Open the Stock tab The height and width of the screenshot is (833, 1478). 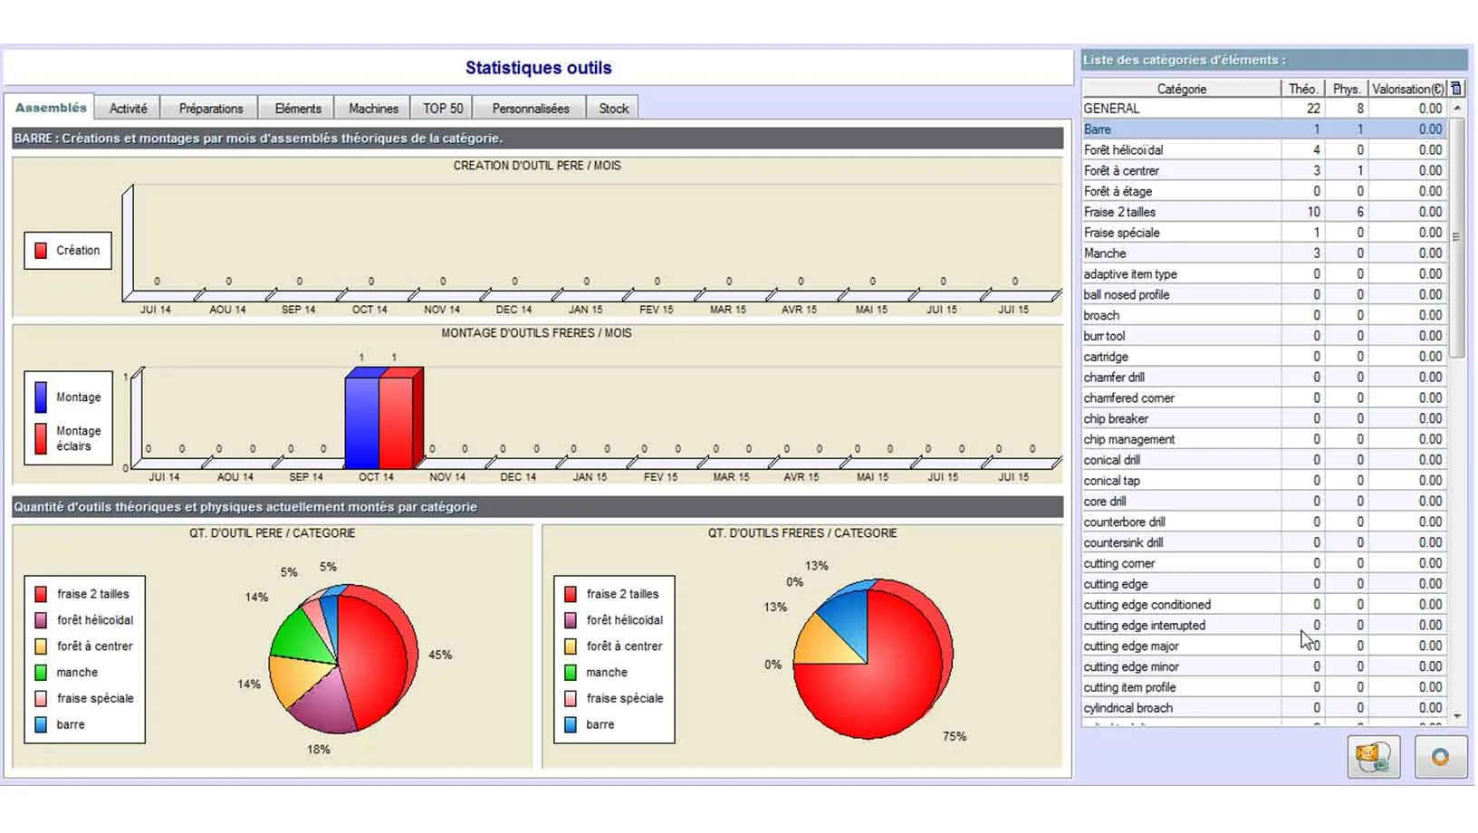pos(612,107)
